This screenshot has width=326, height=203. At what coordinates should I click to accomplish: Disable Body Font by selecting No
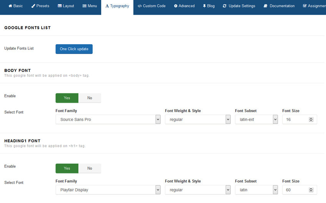(x=90, y=98)
